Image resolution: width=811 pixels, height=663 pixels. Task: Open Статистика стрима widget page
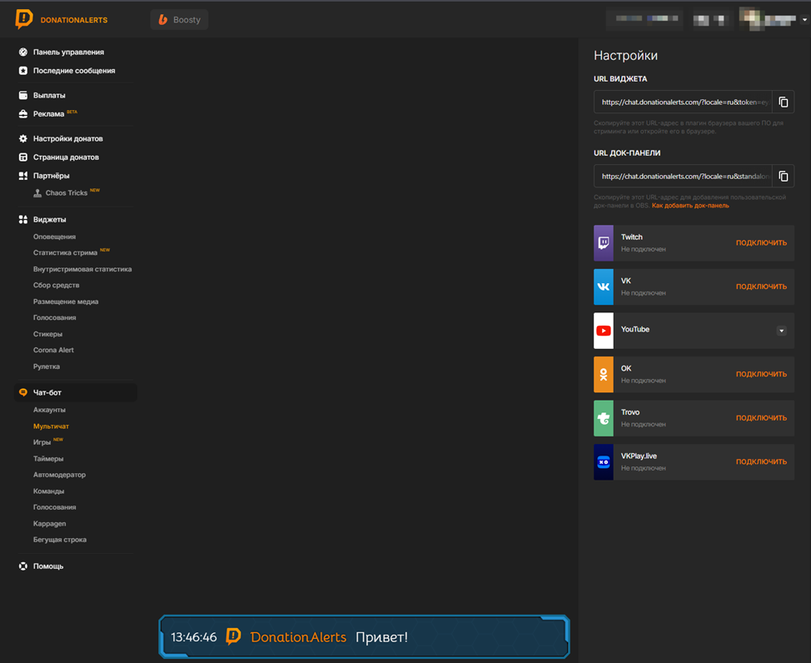point(65,252)
